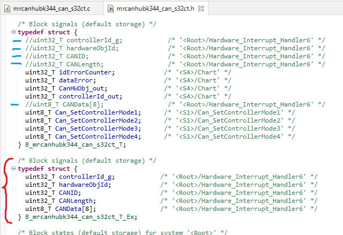Click the '<S1>/Can_SetControllerMode1' comment
343x235 pixels.
(x=229, y=112)
